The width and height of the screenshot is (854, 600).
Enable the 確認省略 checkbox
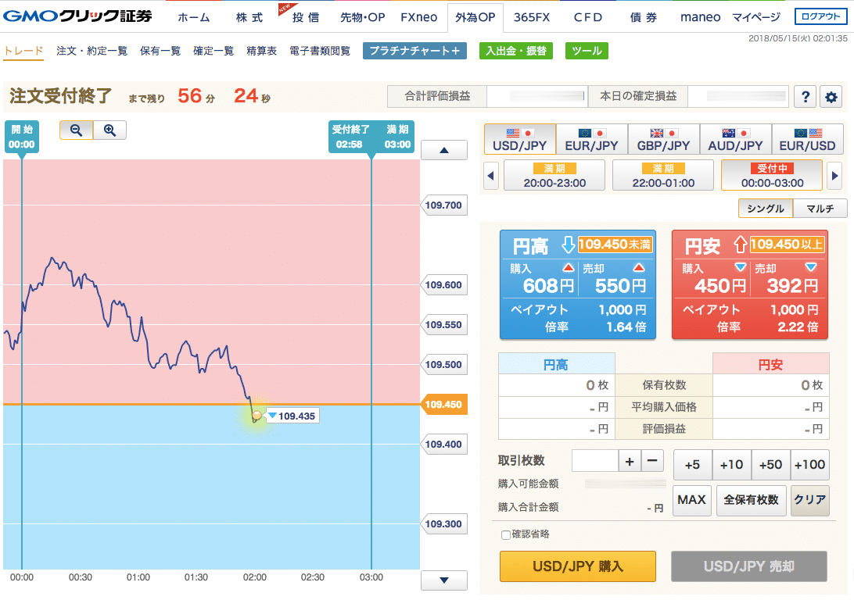(x=506, y=535)
